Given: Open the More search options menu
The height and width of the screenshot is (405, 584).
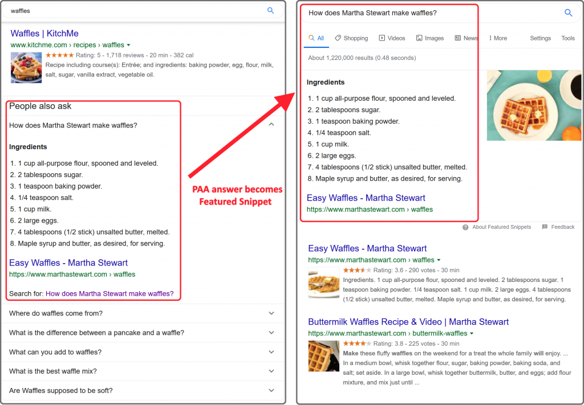Looking at the screenshot, I should tap(498, 38).
